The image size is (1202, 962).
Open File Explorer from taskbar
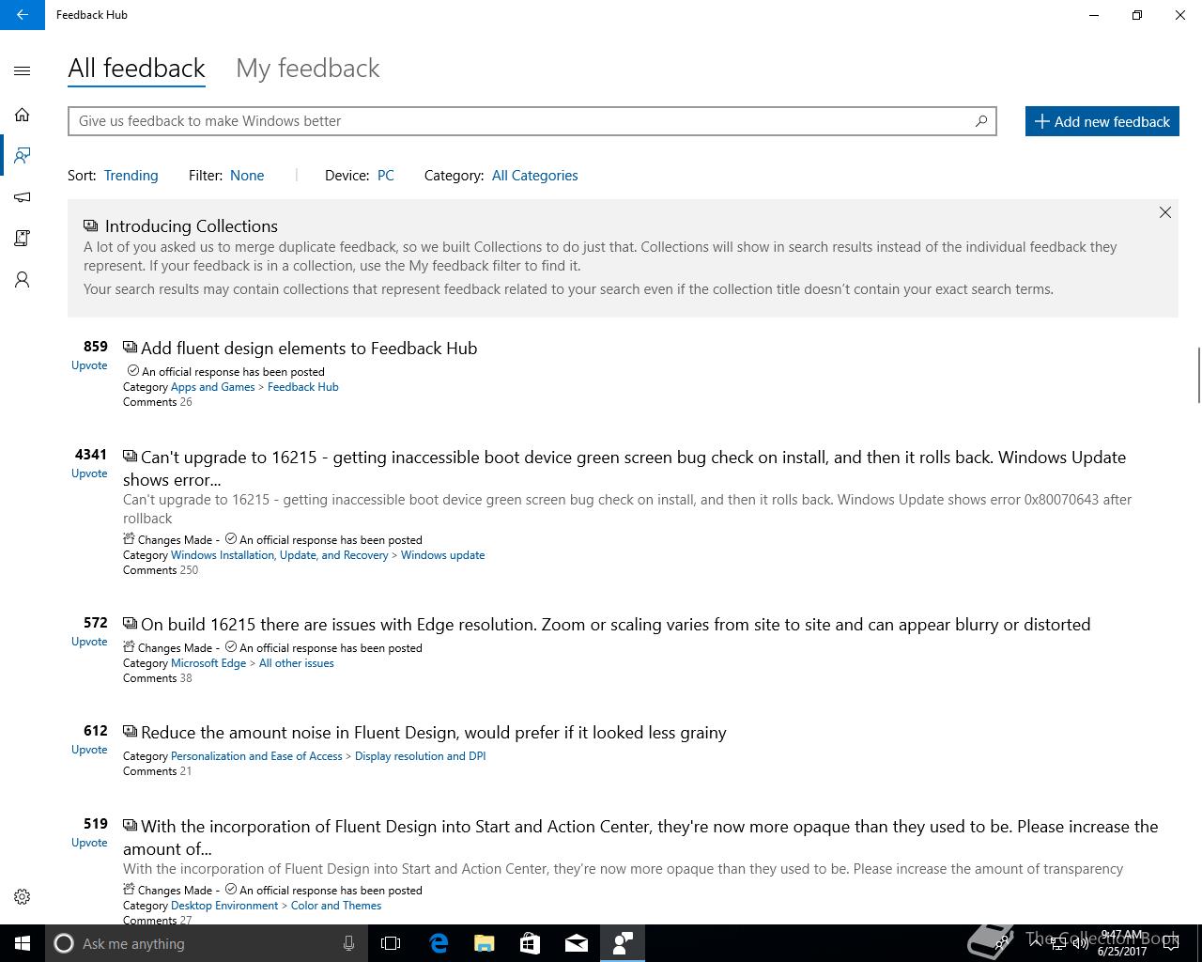485,943
